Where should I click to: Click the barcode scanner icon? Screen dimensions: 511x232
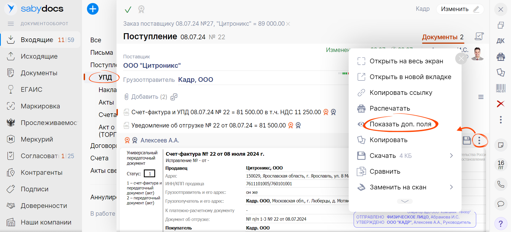click(x=501, y=88)
